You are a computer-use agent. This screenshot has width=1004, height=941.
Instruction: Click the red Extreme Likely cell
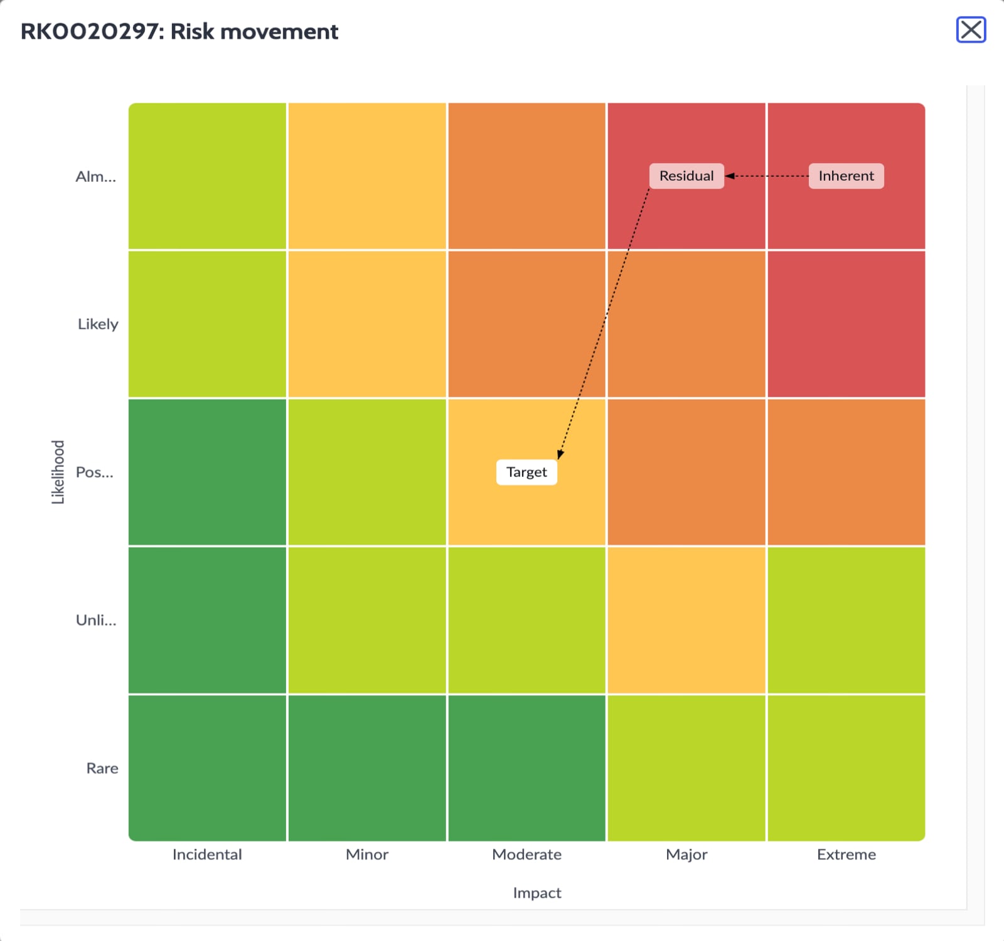click(x=846, y=323)
